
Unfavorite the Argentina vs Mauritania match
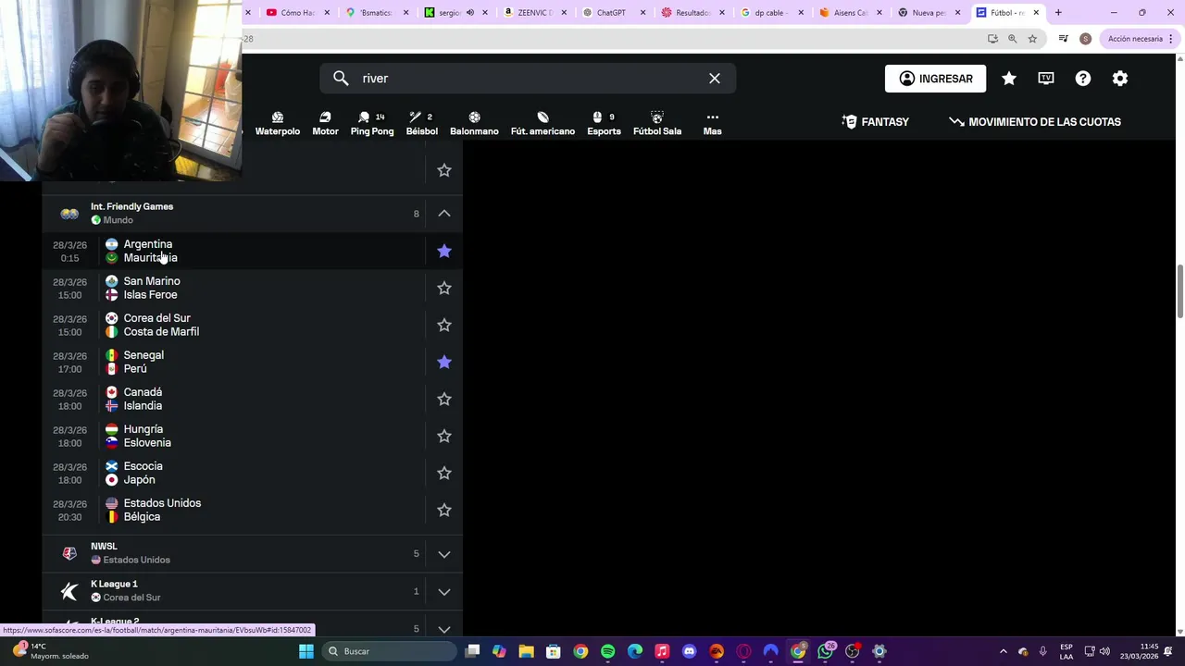444,251
